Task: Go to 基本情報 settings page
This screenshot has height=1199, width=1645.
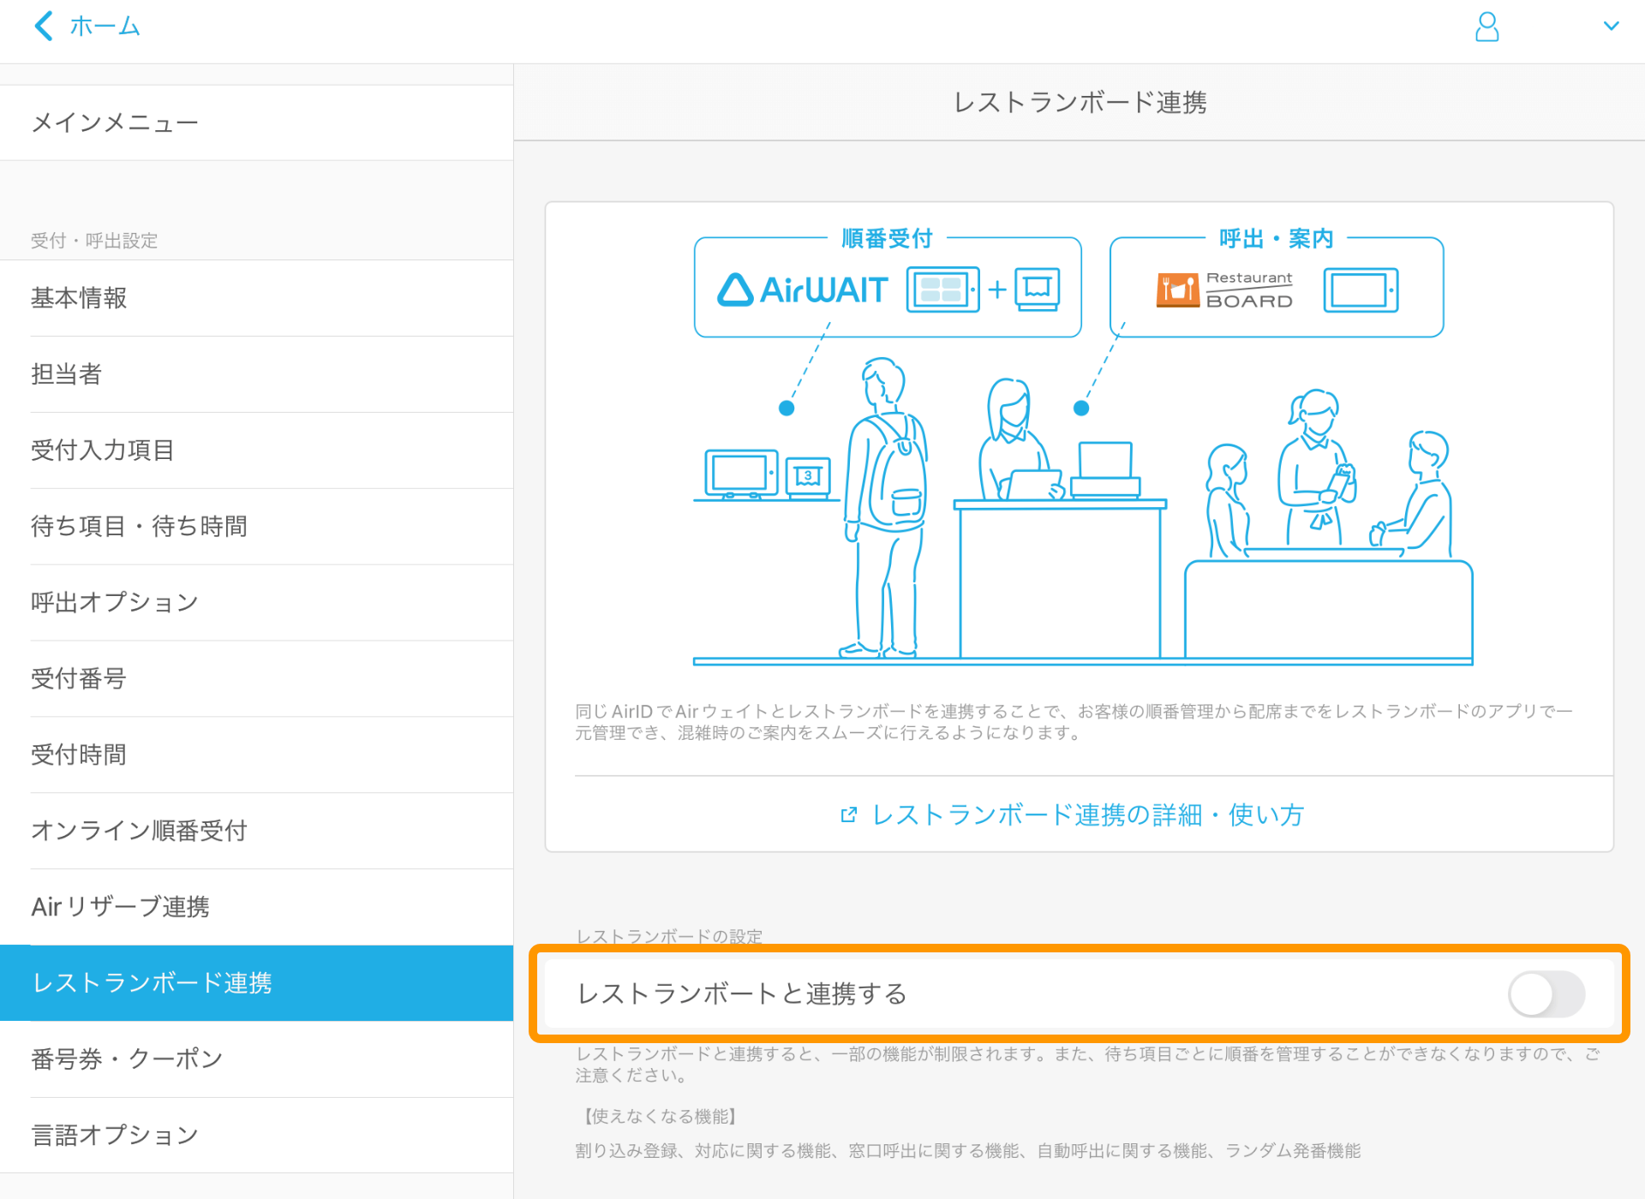Action: (79, 298)
